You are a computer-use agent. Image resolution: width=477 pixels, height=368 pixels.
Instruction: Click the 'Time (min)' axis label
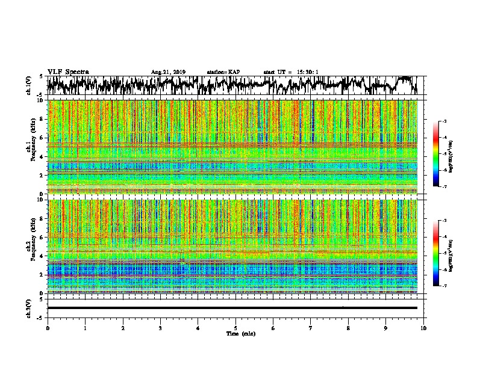pos(241,334)
